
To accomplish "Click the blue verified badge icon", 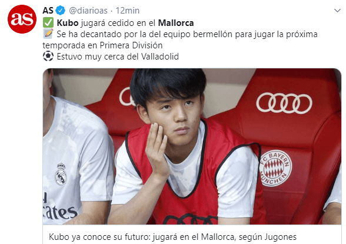I will (60, 11).
